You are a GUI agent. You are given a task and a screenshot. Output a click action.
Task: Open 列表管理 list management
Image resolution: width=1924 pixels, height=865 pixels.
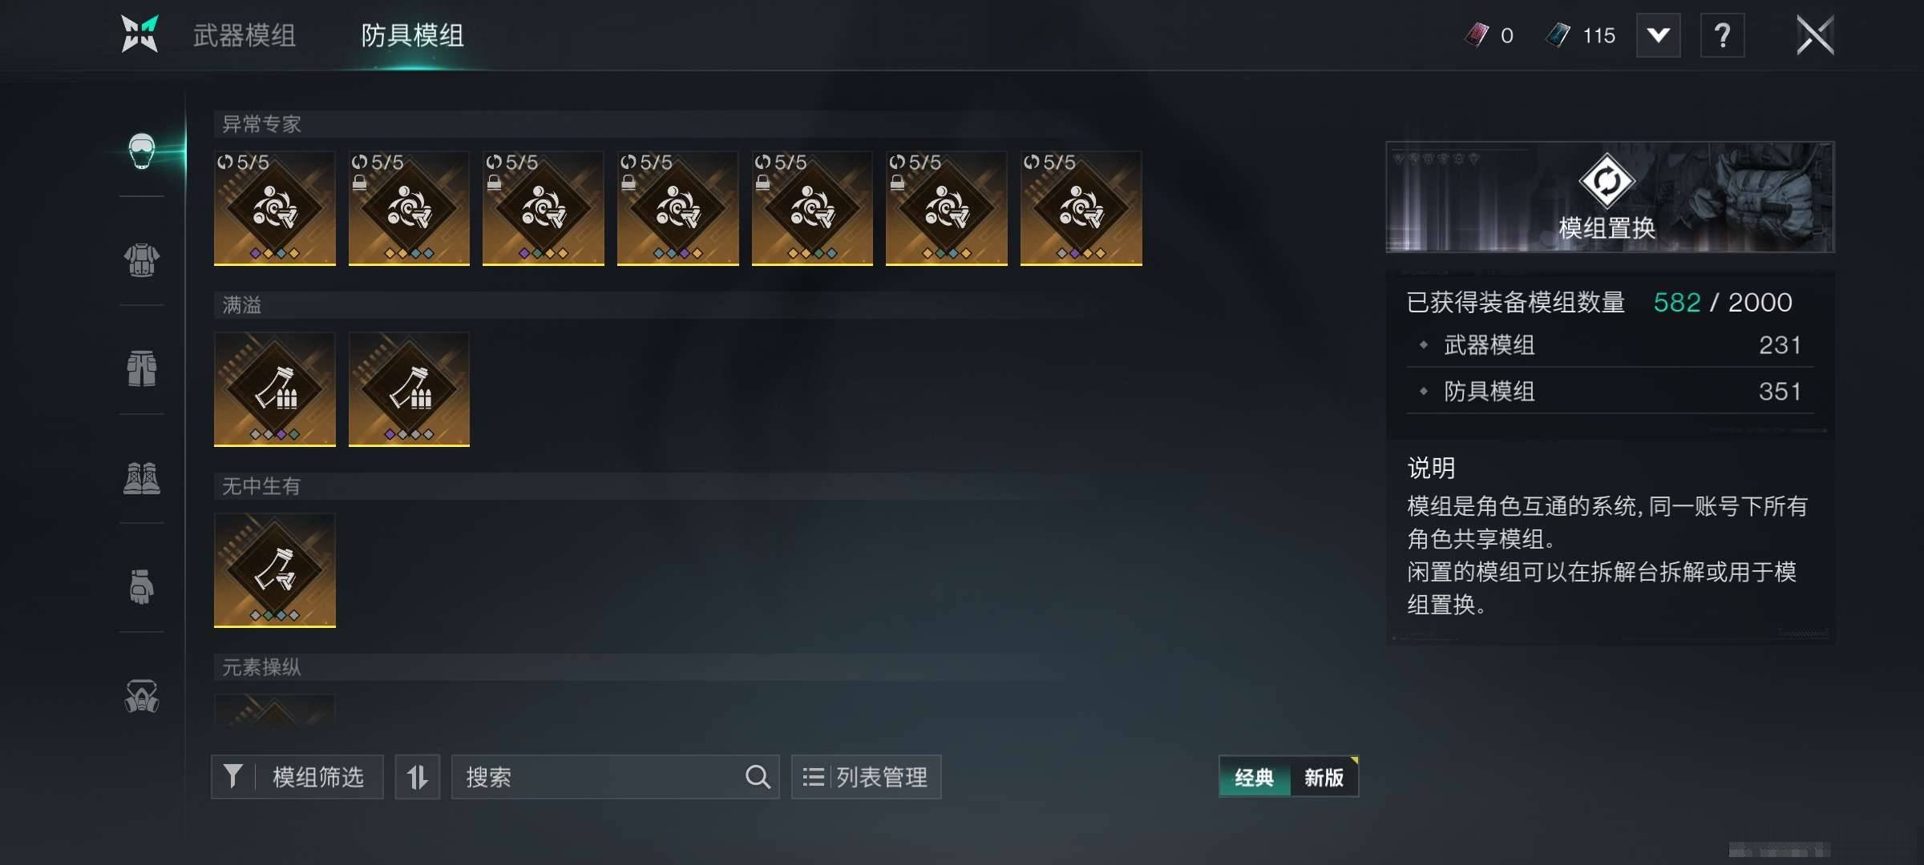[x=866, y=777]
